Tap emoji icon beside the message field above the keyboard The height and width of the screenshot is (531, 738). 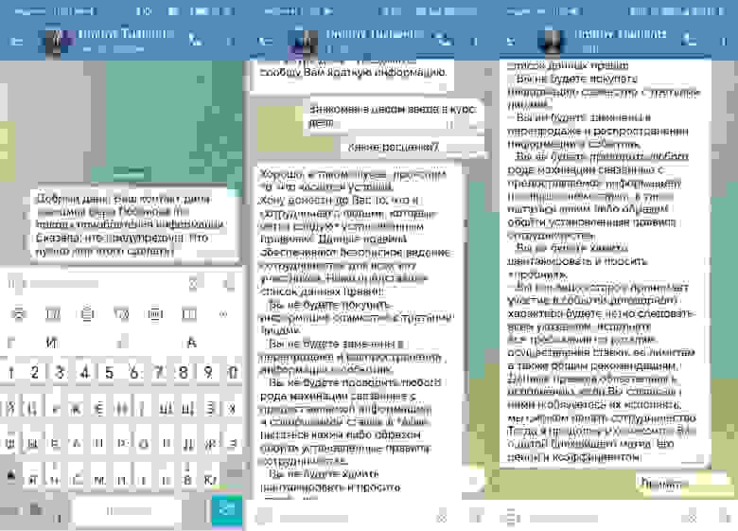pyautogui.click(x=15, y=284)
